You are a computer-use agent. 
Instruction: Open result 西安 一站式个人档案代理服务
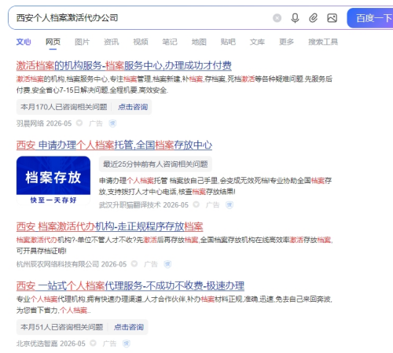[x=130, y=285]
